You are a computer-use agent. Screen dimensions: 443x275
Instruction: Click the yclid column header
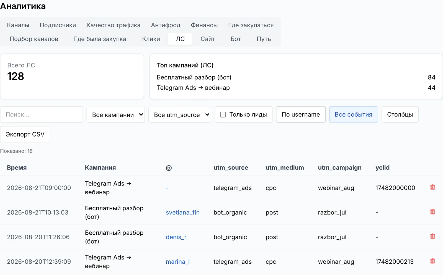coord(382,167)
